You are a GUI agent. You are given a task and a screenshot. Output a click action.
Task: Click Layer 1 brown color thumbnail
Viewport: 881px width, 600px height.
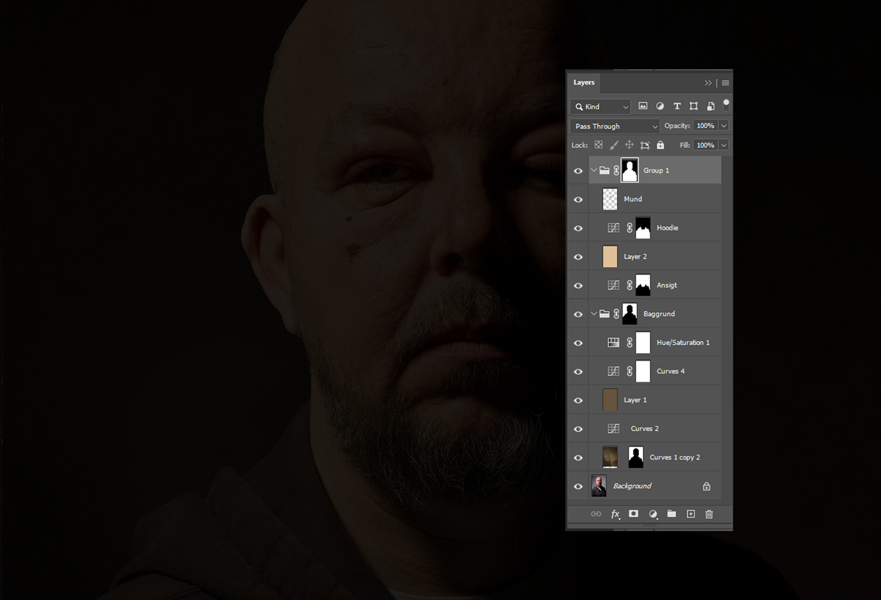pos(610,400)
